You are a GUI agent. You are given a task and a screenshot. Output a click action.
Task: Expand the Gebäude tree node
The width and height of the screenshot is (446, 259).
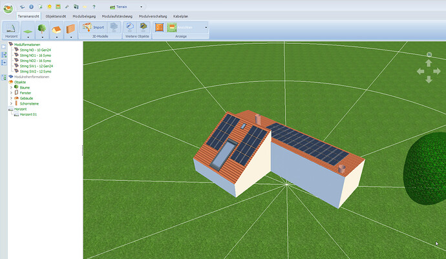(x=11, y=98)
